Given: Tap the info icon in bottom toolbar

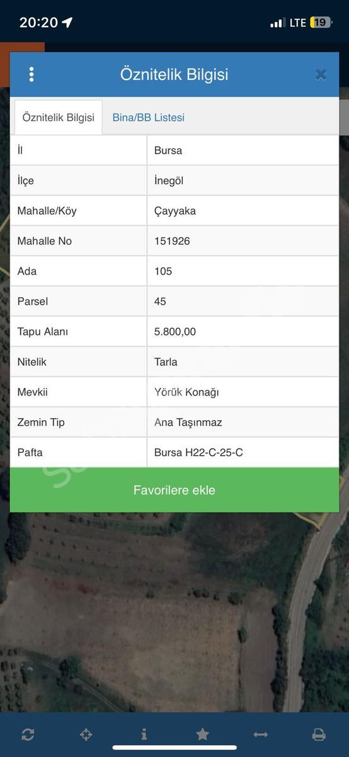Looking at the screenshot, I should click(x=144, y=734).
